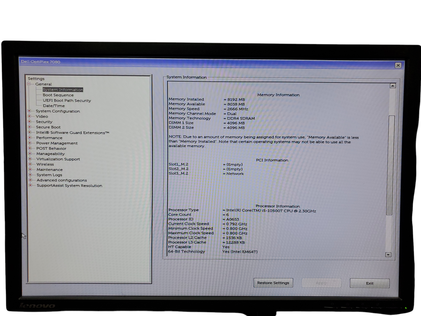Viewport: 421px width, 316px height.
Task: Select Advanced configurations label
Action: (62, 180)
